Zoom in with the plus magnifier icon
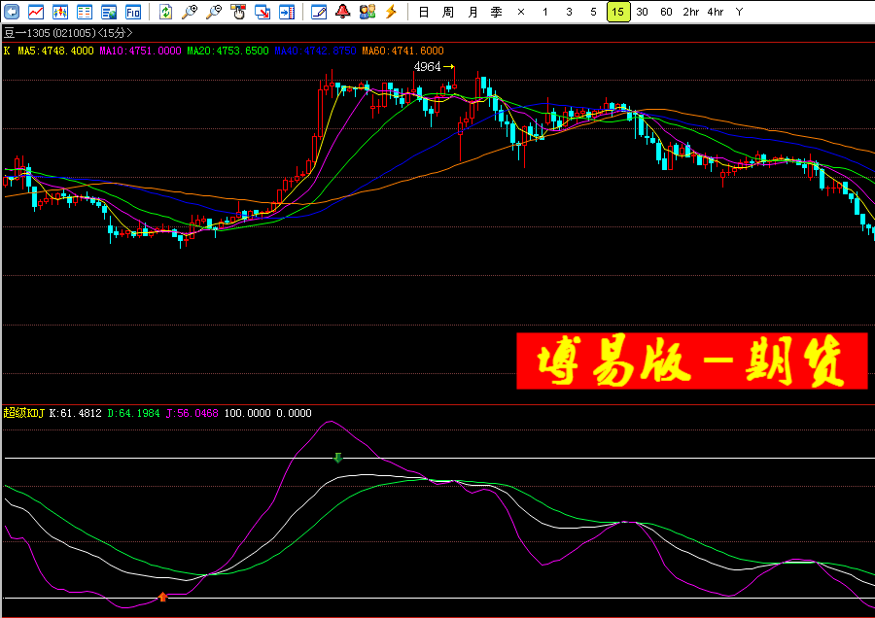Viewport: 875px width, 618px height. click(x=191, y=12)
